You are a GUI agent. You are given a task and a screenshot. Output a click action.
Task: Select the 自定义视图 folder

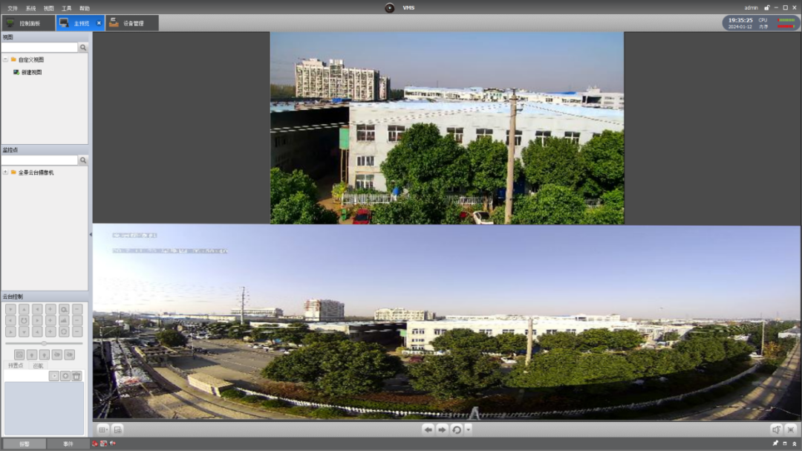coord(30,59)
